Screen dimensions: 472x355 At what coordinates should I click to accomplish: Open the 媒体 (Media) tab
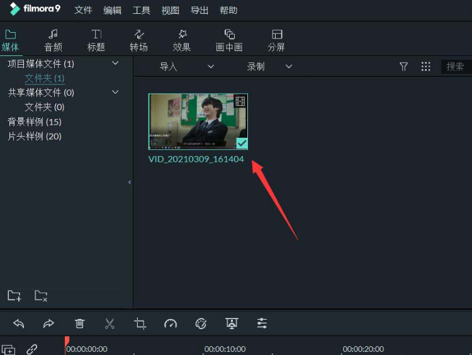tap(11, 41)
